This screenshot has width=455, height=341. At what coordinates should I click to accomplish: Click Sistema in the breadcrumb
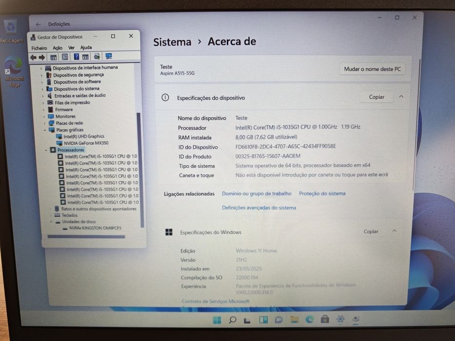[172, 42]
